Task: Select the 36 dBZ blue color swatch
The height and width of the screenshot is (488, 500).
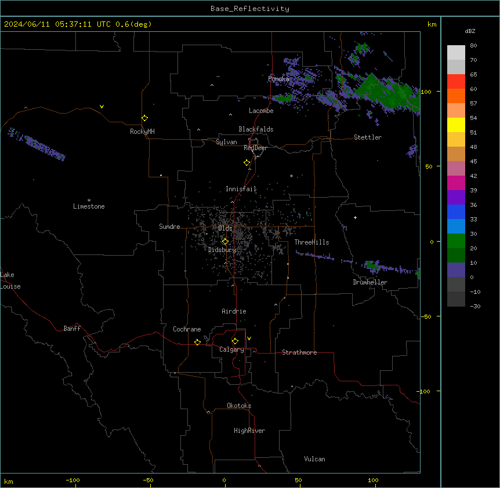Action: click(456, 212)
